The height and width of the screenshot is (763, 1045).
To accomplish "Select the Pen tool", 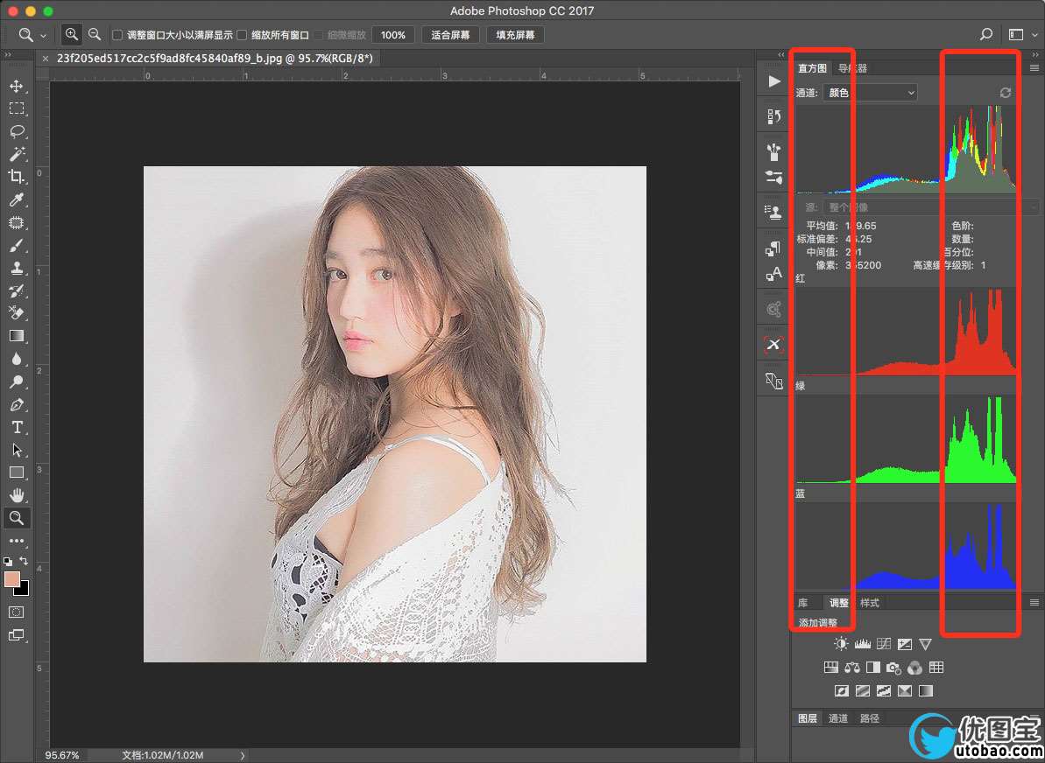I will [17, 404].
